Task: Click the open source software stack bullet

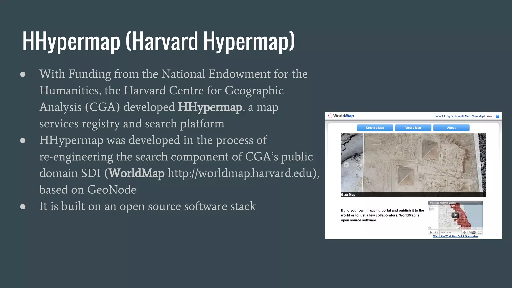Action: (x=147, y=206)
